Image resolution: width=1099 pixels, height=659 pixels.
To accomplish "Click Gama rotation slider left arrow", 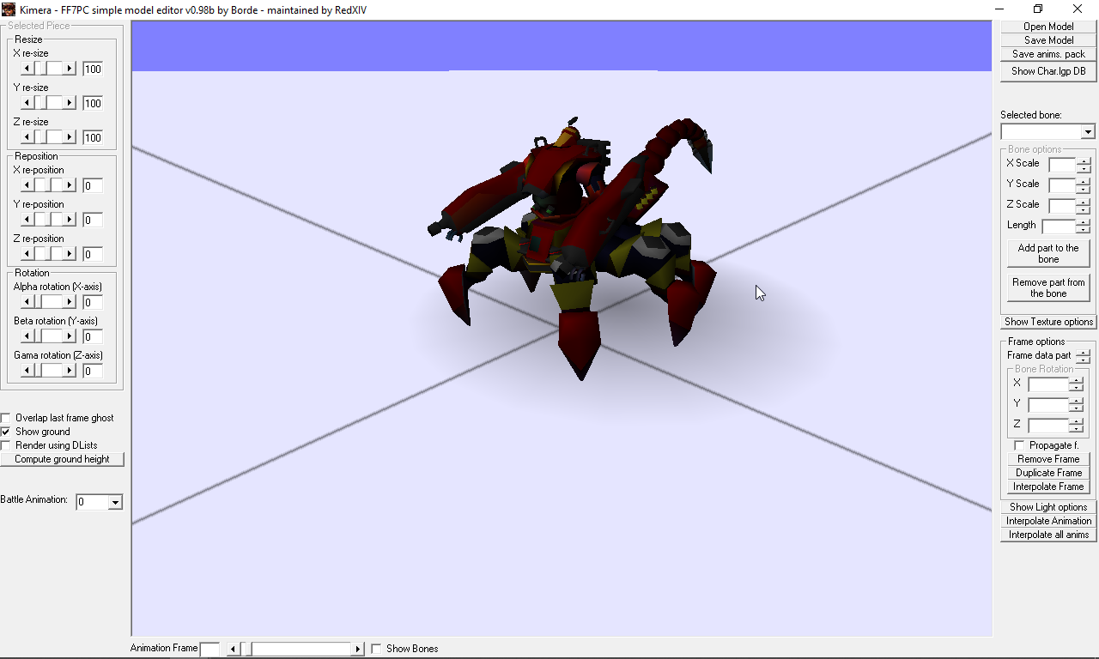I will click(x=27, y=371).
